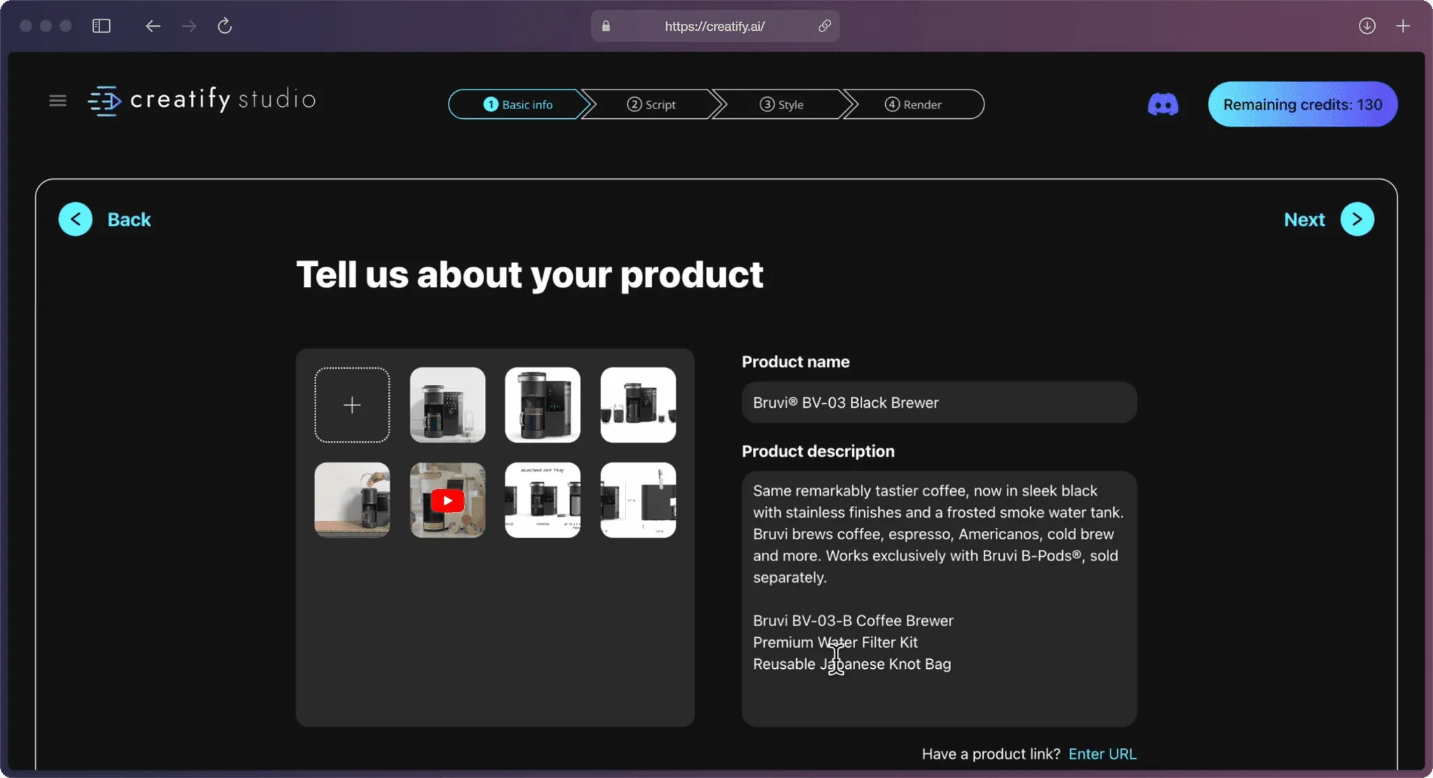1433x778 pixels.
Task: Click the copy link icon in address bar
Action: 824,26
